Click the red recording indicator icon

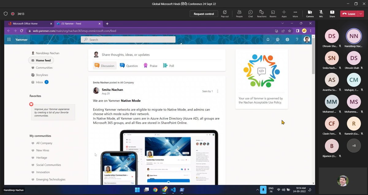(13, 14)
